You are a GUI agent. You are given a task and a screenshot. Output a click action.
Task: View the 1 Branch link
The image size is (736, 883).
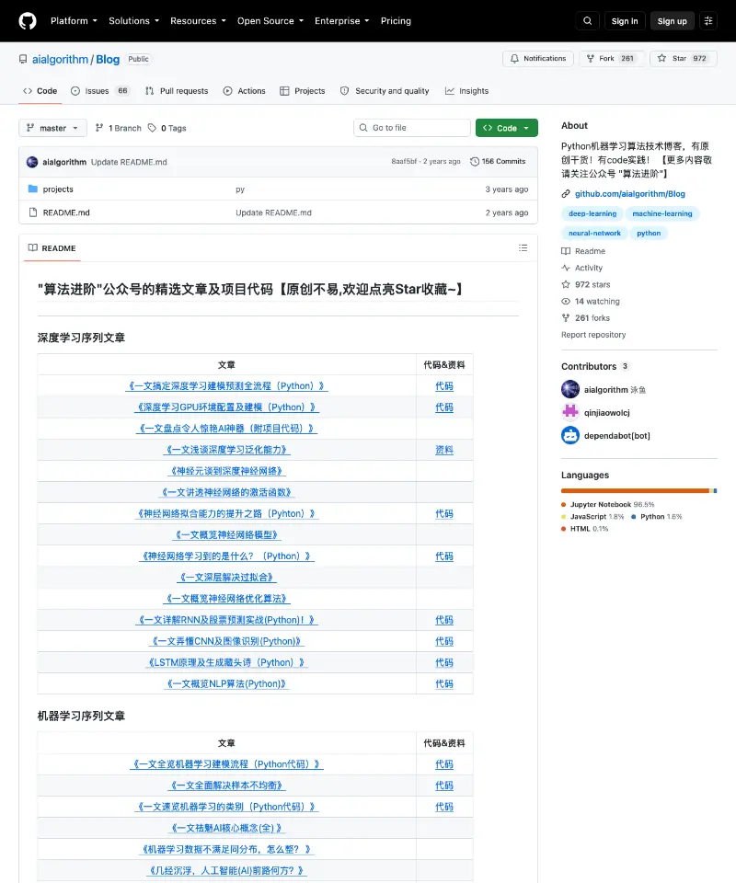119,129
